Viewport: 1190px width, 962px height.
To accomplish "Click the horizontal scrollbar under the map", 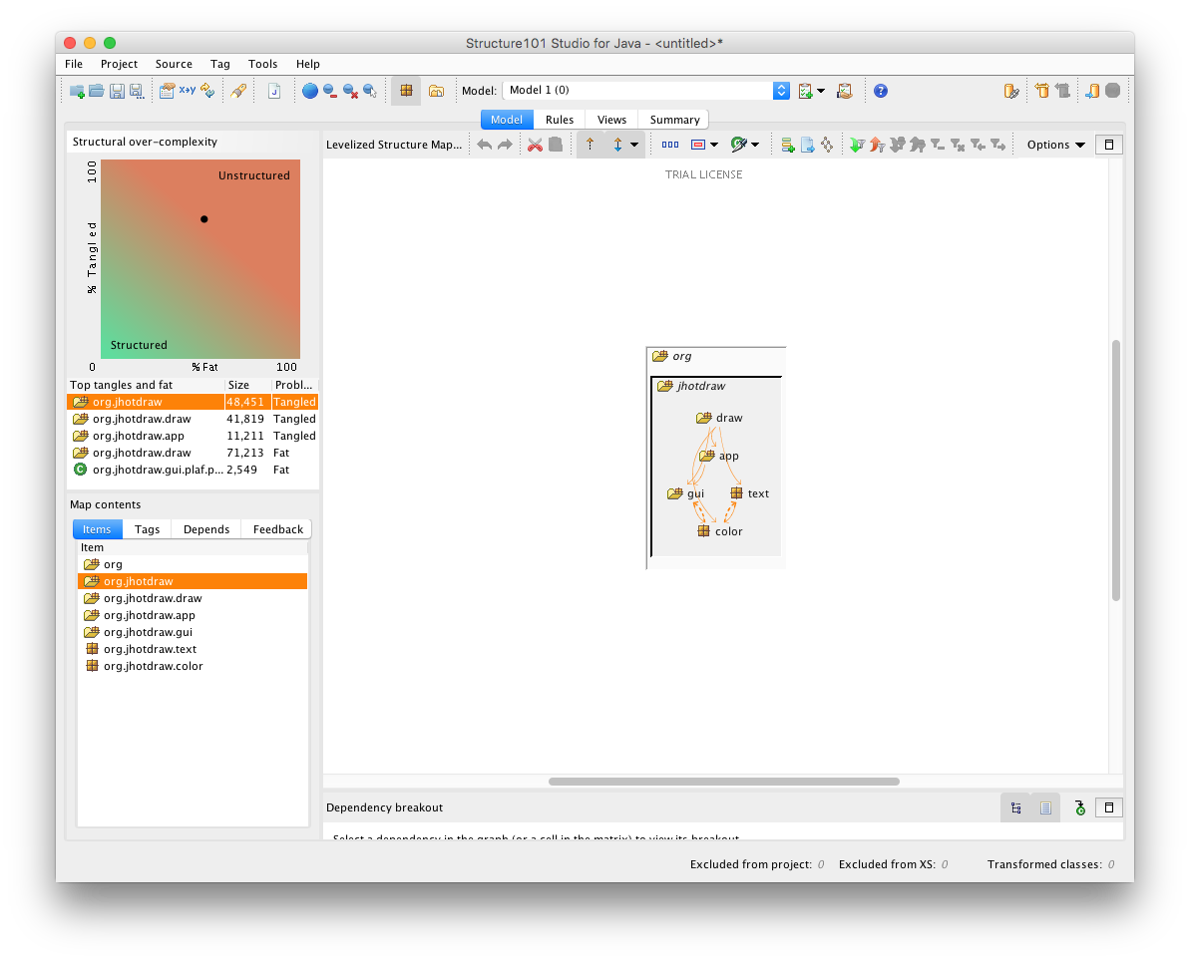I will tap(723, 782).
